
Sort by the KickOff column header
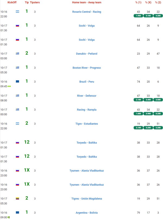pyautogui.click(x=12, y=2)
